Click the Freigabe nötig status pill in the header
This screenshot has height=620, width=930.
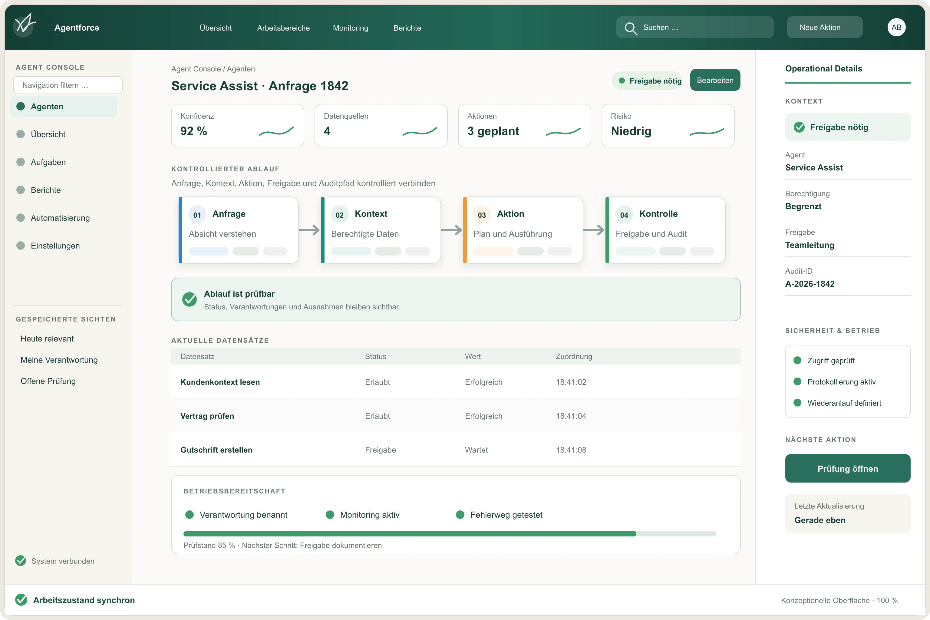tap(647, 81)
